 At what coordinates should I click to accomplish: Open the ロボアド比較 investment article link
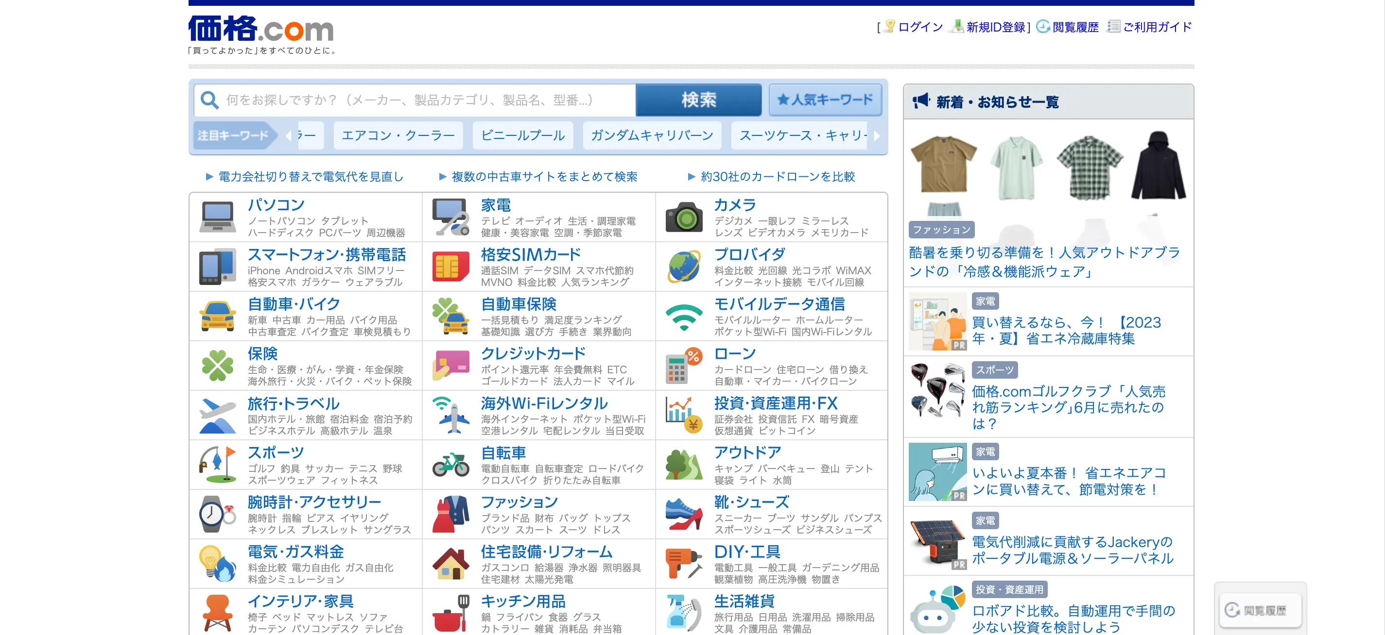1073,619
